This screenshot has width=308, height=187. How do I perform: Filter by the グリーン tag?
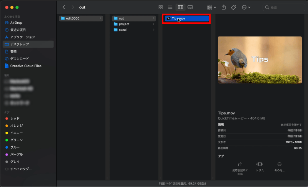click(x=28, y=140)
